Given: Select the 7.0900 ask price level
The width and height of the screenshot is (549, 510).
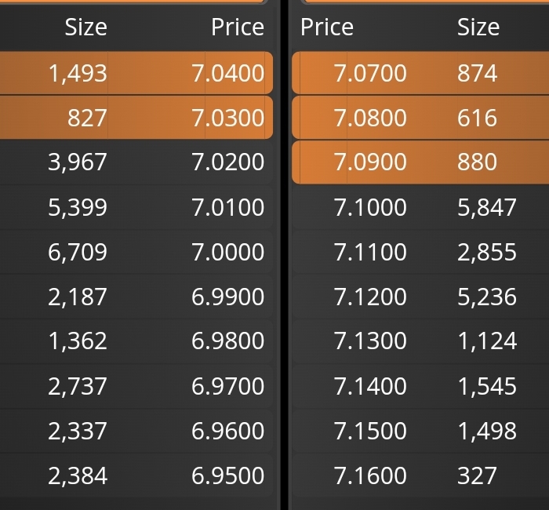Looking at the screenshot, I should coord(420,162).
